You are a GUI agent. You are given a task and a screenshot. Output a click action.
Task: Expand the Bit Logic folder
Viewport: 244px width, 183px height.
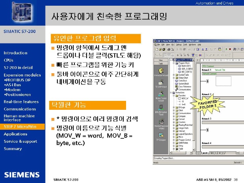(174, 107)
